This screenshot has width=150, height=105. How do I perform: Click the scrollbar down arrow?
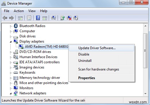tap(145, 93)
